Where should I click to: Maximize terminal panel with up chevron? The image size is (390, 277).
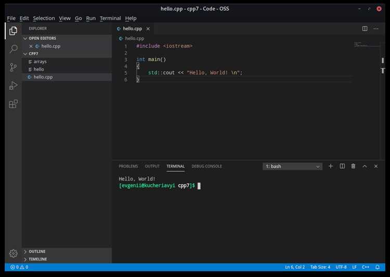tap(365, 167)
